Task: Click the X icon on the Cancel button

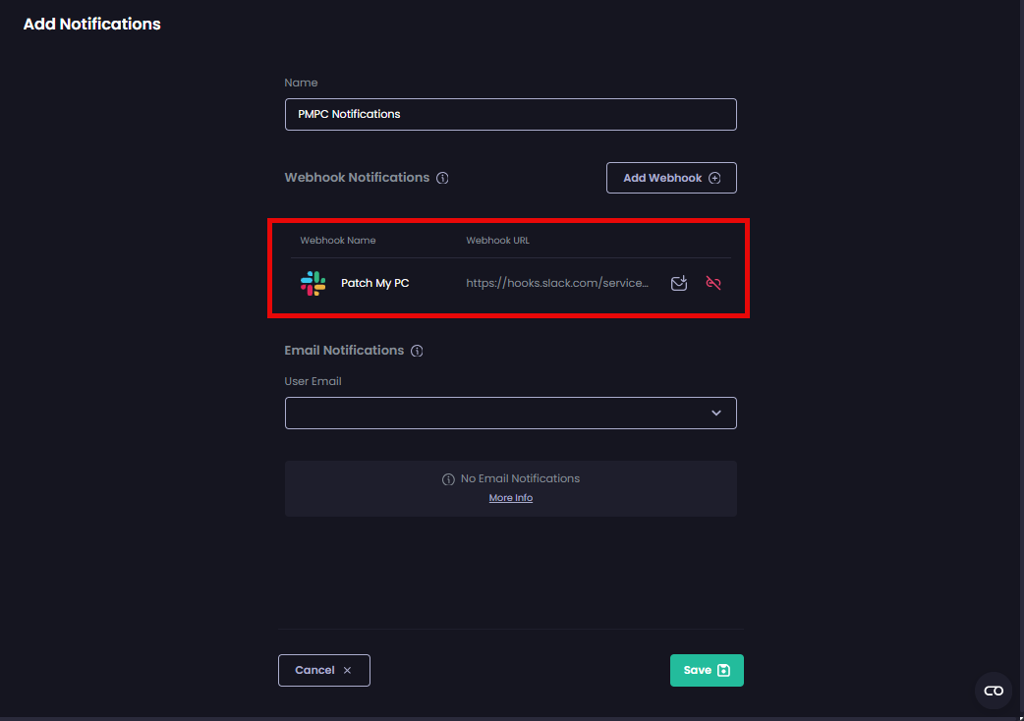Action: [347, 670]
